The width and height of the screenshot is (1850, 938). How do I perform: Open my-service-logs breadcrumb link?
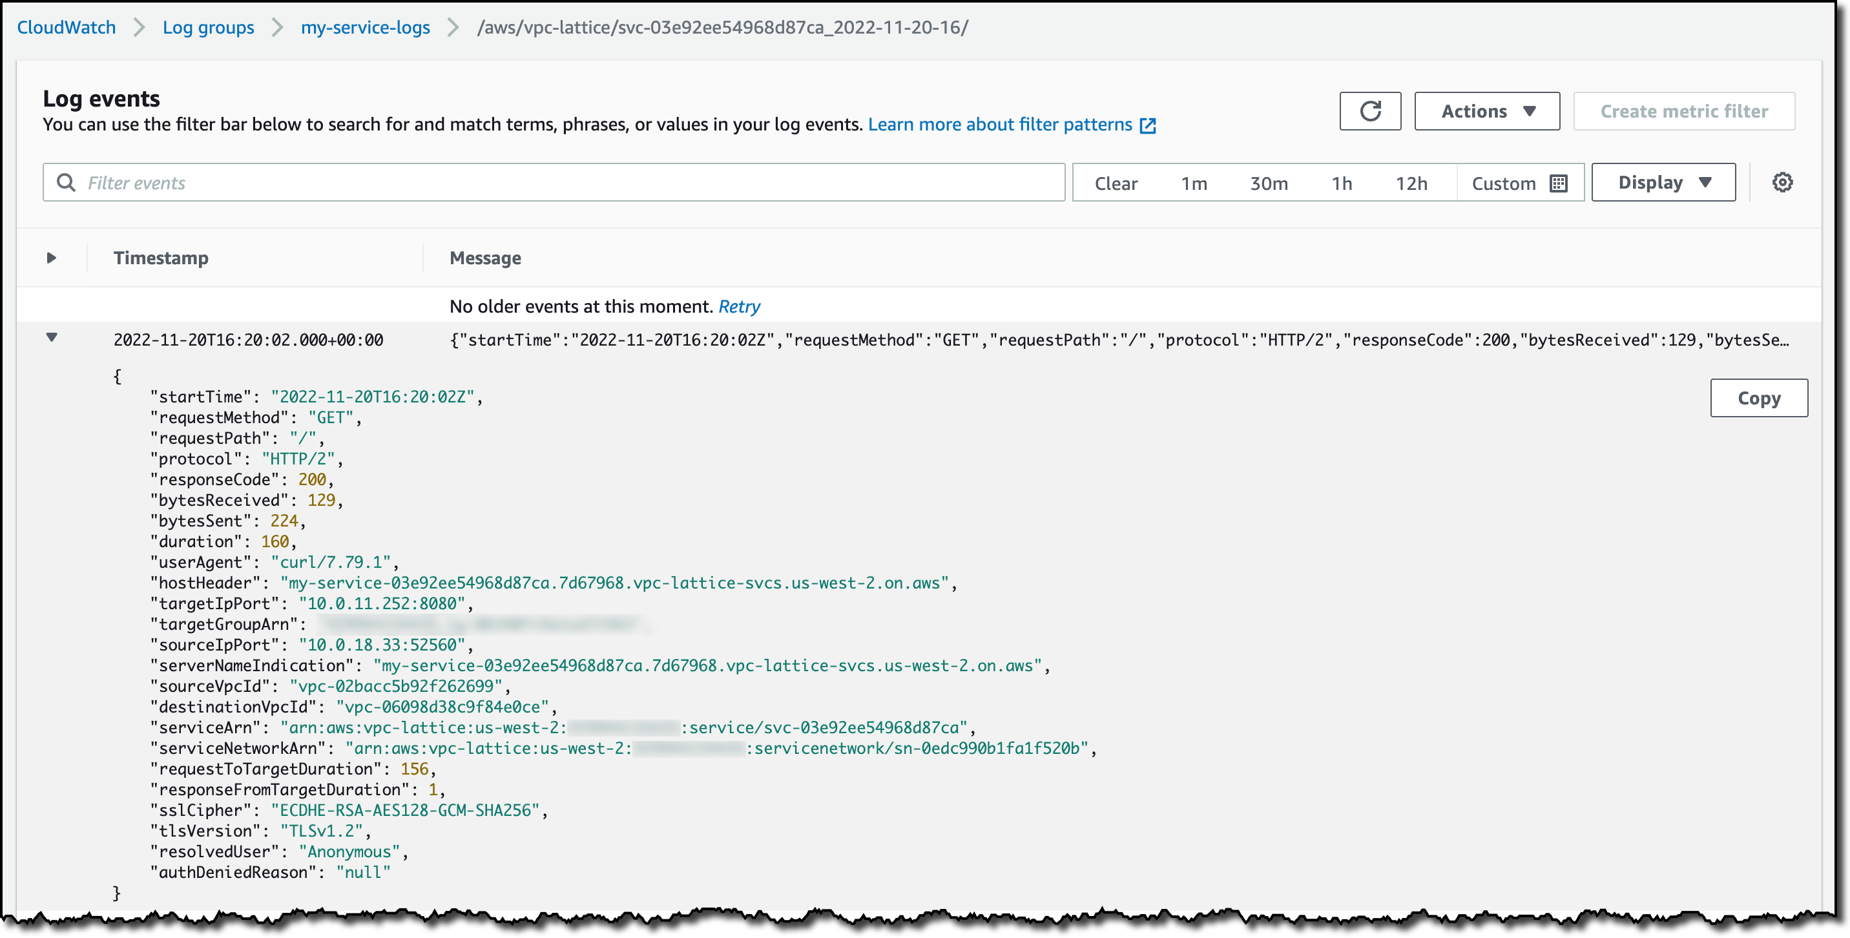(365, 28)
